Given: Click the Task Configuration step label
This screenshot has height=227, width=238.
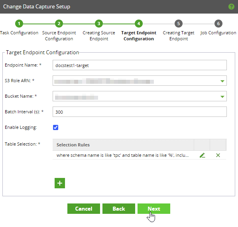Looking at the screenshot, I should (19, 33).
